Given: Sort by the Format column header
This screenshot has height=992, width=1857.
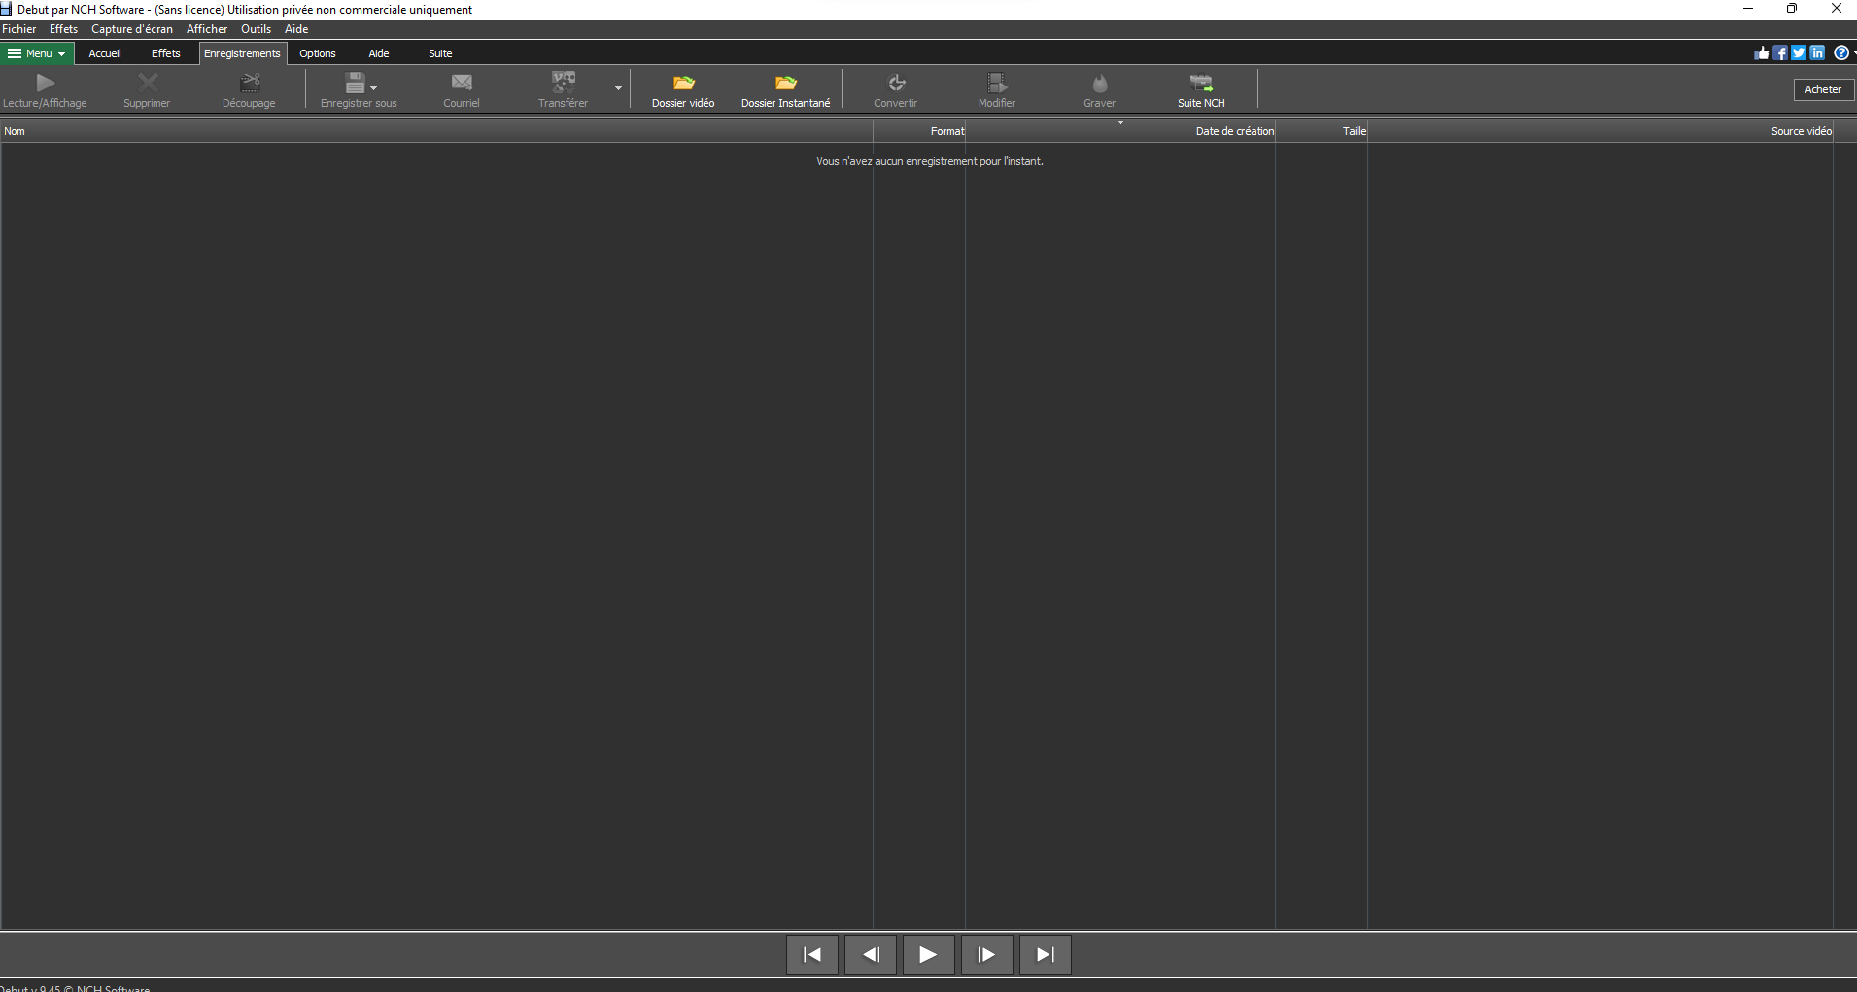Looking at the screenshot, I should pos(919,131).
